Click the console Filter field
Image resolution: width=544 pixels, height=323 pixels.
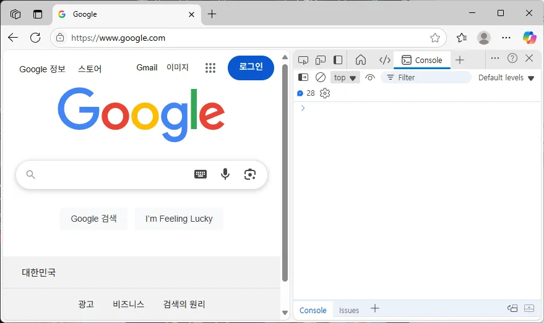[426, 78]
